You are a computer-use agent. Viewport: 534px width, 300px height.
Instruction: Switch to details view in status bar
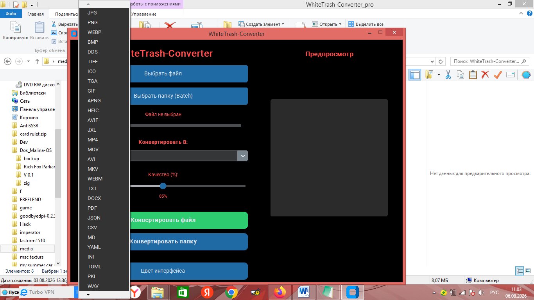pyautogui.click(x=520, y=271)
